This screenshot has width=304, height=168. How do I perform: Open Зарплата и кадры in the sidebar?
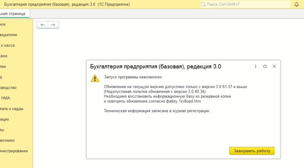point(11,109)
